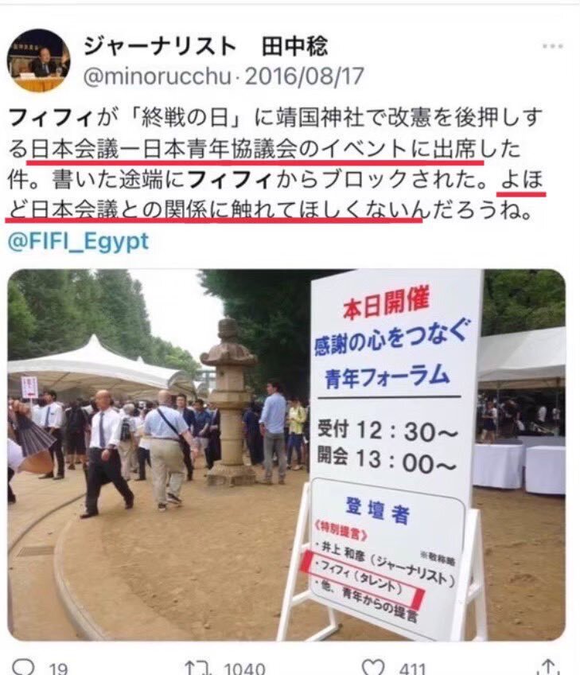Open the @minorucchu handle
The width and height of the screenshot is (580, 675).
[158, 76]
